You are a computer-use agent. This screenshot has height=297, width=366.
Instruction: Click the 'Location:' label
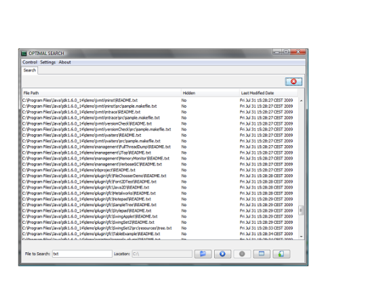point(122,254)
